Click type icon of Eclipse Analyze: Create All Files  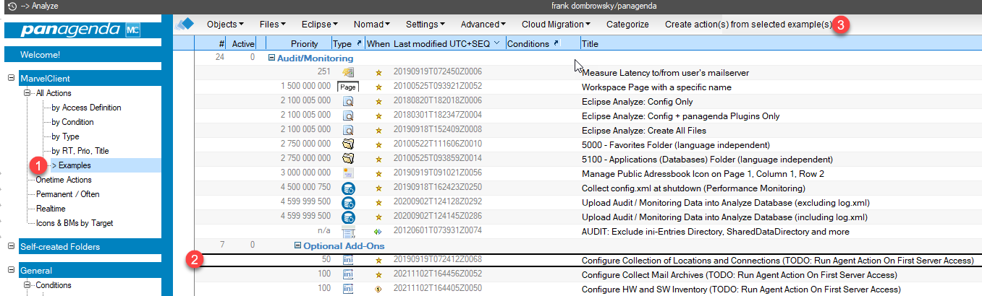pos(348,130)
